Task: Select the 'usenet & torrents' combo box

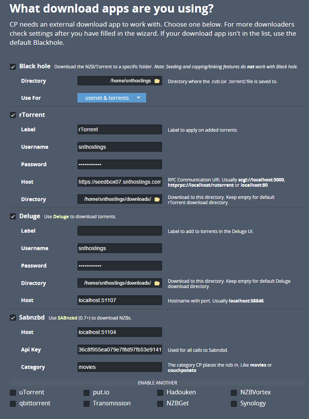Action: click(x=106, y=98)
